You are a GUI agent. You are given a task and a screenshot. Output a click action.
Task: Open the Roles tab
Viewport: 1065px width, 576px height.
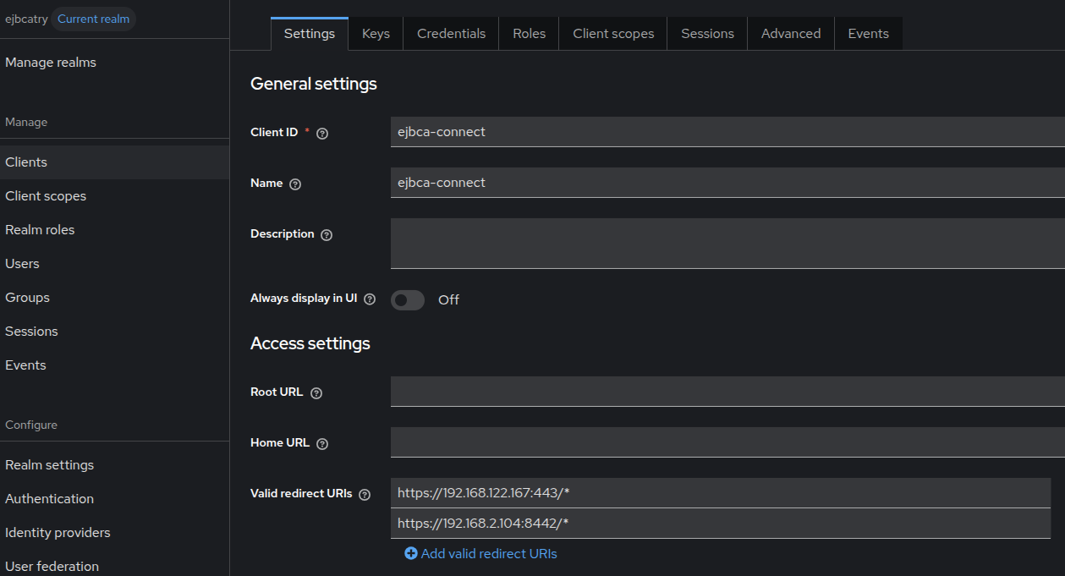click(530, 34)
